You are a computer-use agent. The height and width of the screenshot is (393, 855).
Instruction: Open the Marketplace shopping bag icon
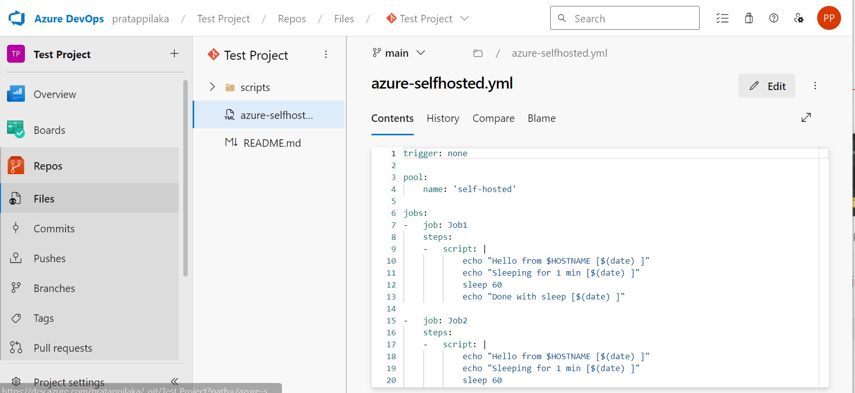pyautogui.click(x=748, y=18)
